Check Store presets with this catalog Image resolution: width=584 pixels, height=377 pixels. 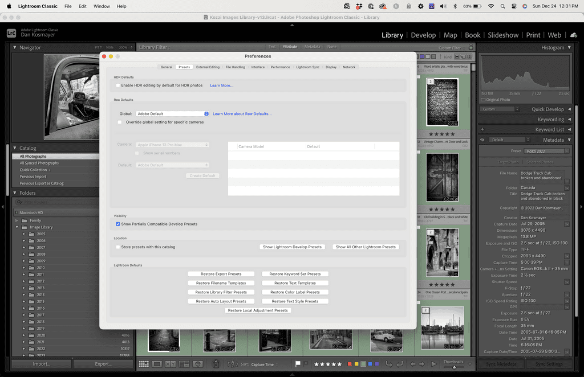coord(117,247)
